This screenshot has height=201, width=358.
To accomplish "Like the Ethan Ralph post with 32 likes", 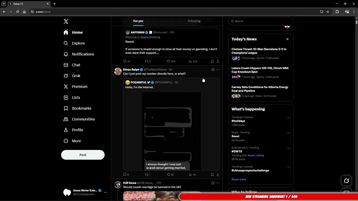I will click(x=170, y=175).
